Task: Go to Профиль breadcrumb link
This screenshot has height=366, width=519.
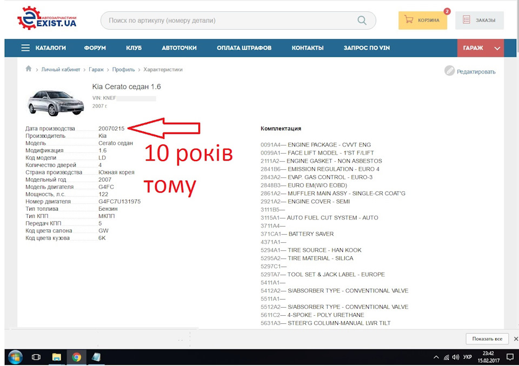Action: (123, 70)
